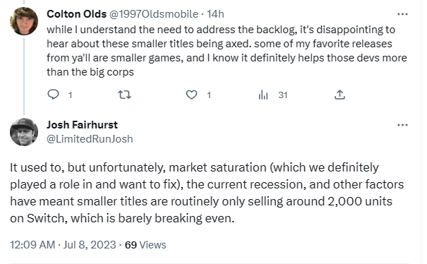The width and height of the screenshot is (427, 264).
Task: Visit the @1997Oldsmobile handle
Action: (x=154, y=14)
